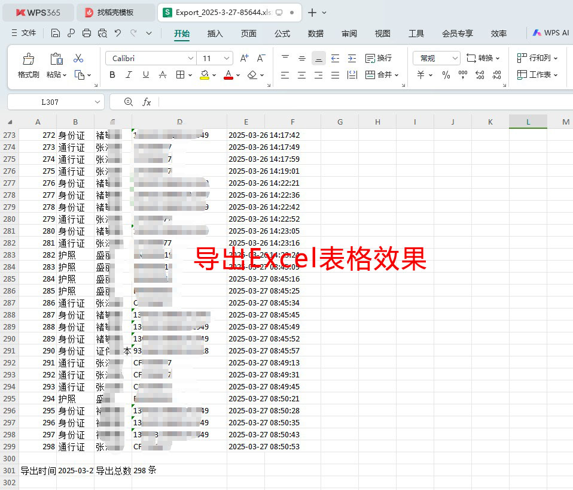
Task: Toggle italic formatting
Action: tap(129, 73)
